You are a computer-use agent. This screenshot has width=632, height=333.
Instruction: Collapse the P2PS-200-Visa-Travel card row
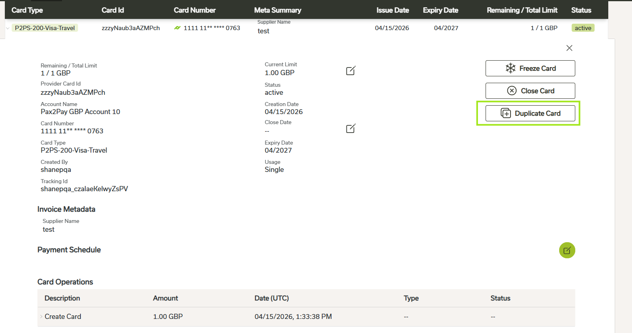(8, 28)
